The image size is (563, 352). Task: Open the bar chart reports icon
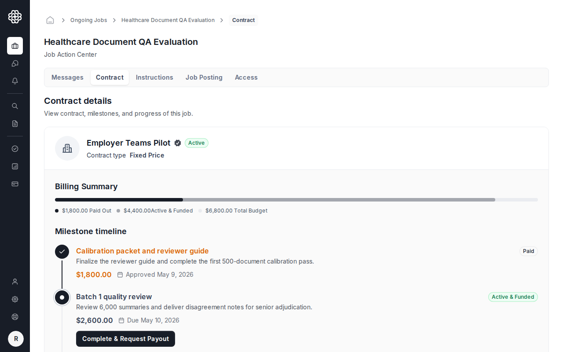pyautogui.click(x=15, y=166)
